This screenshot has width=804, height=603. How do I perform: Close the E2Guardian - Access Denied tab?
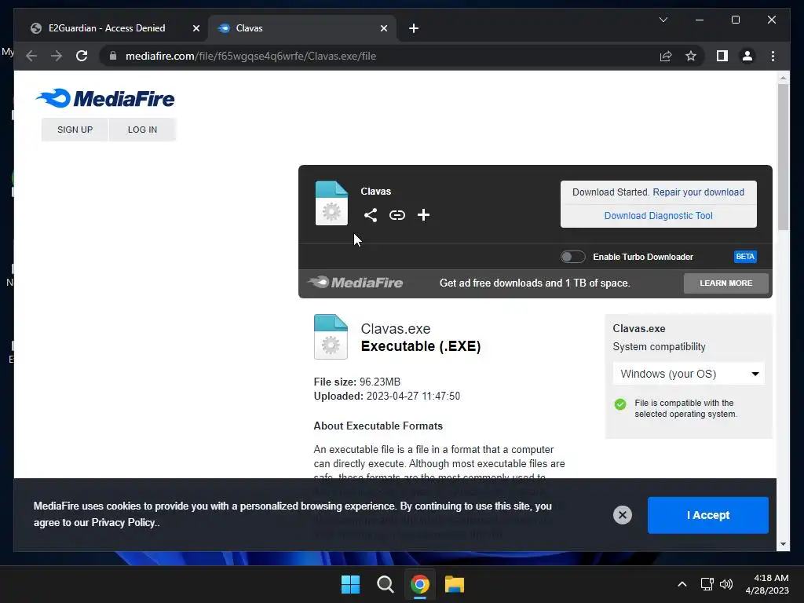196,28
